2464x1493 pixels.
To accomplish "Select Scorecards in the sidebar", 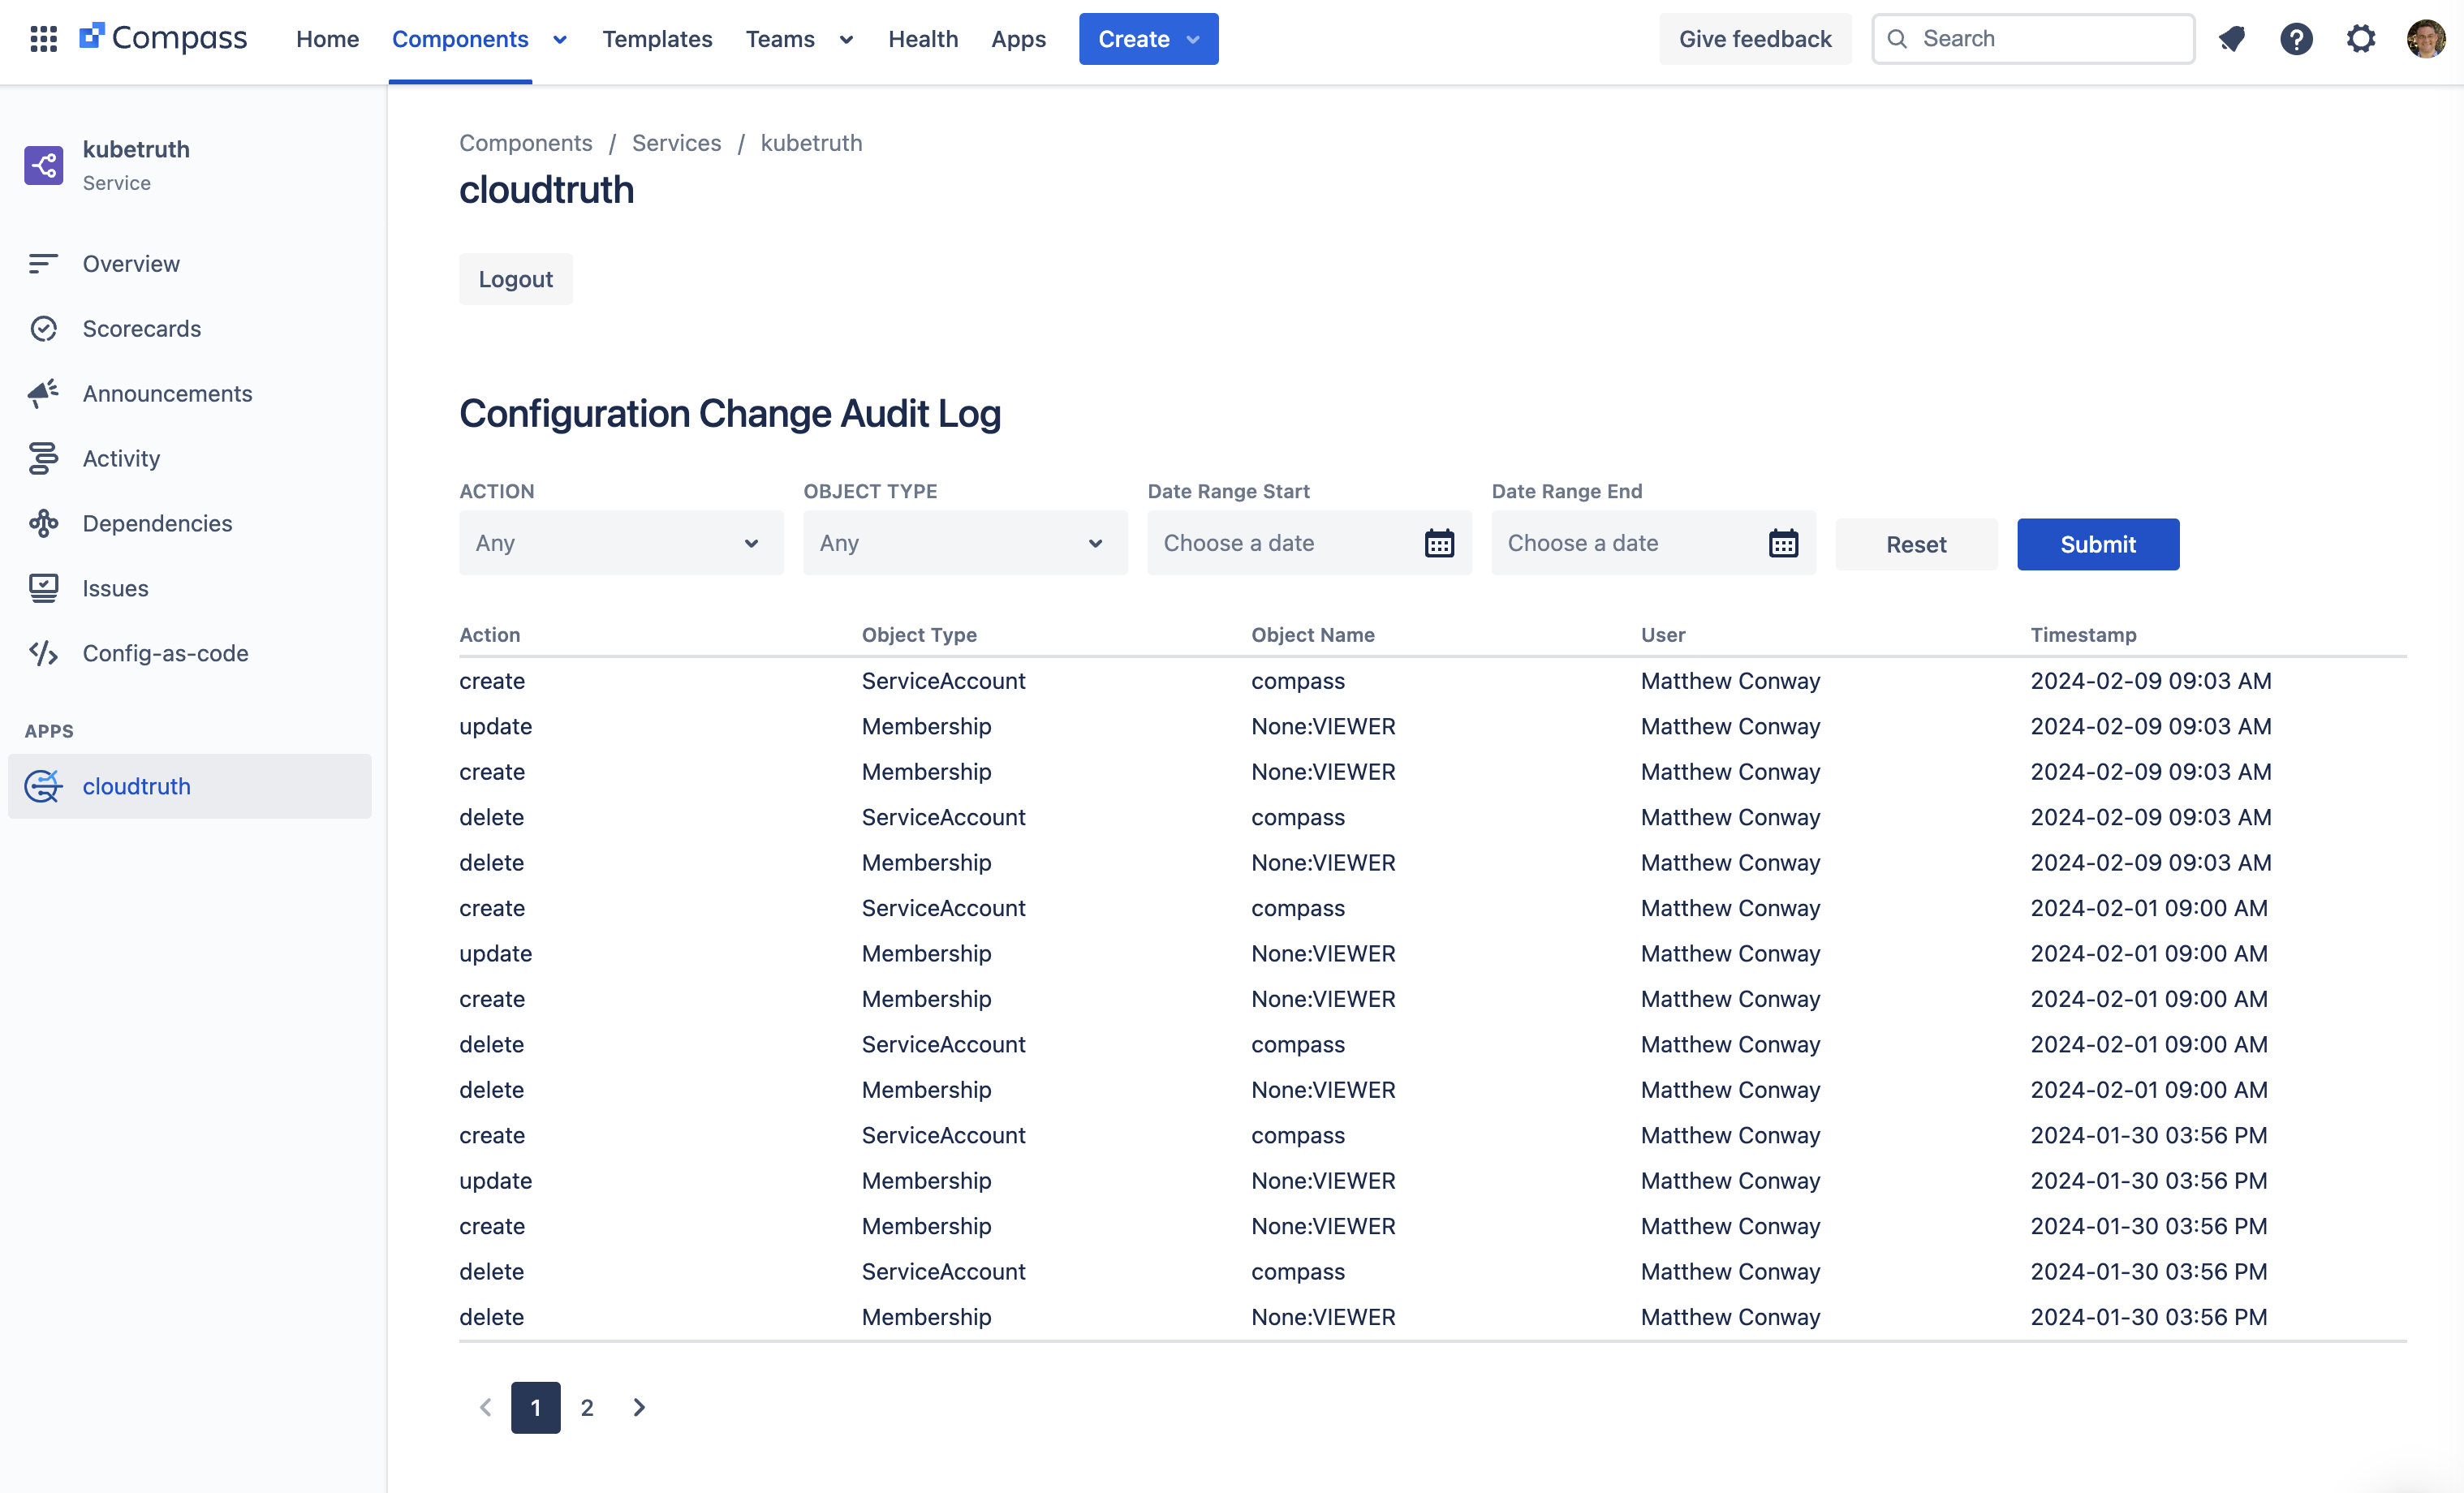I will coord(141,328).
